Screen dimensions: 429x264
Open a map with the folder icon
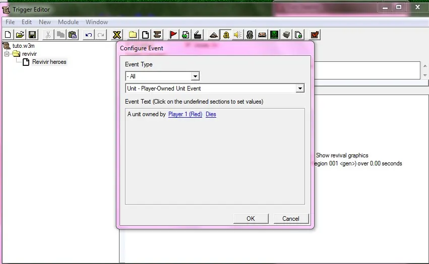tap(20, 35)
